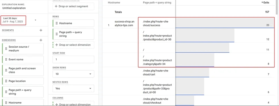Grab drag handle of Hostname dimension in Dimensions list
This screenshot has width=279, height=106.
(6, 103)
